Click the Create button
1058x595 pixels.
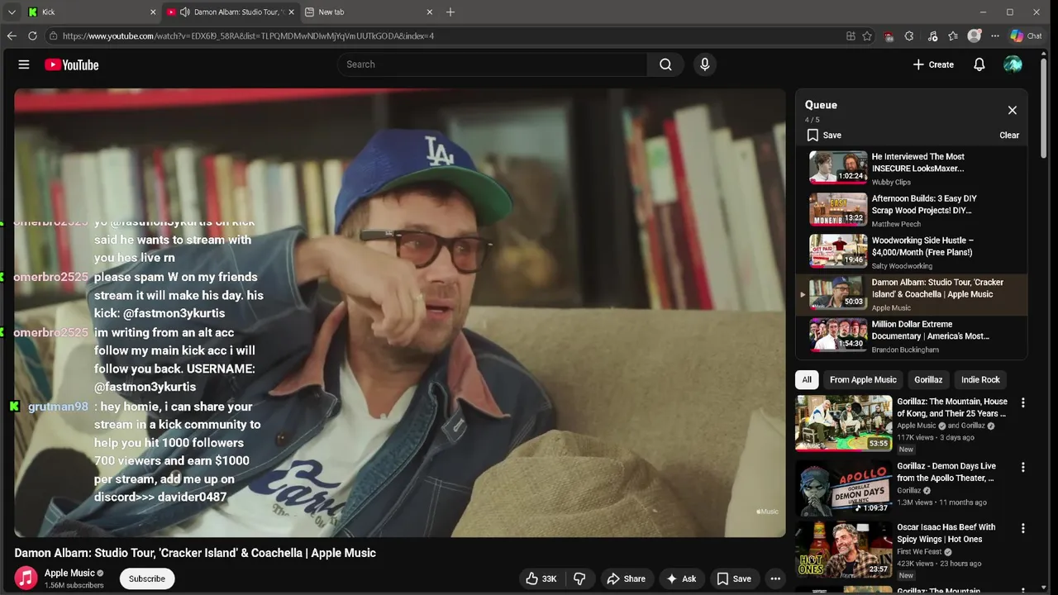pos(933,64)
